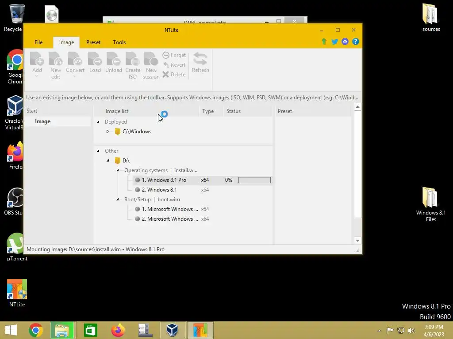Open the Convert dropdown arrow
Screen dimensions: 453x339
click(75, 77)
